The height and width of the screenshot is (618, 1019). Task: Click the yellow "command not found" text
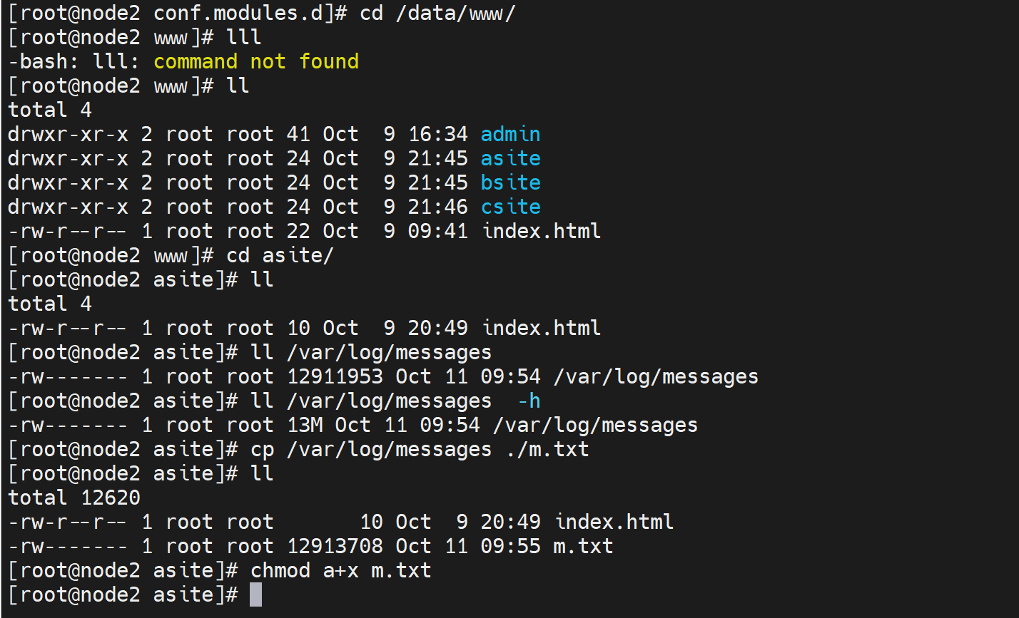click(256, 61)
